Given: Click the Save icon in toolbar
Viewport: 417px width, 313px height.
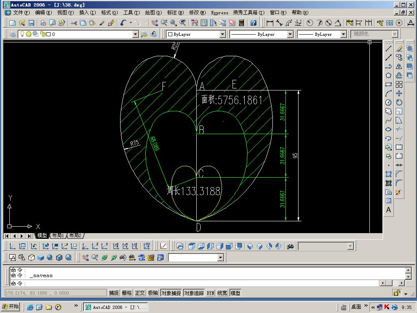Looking at the screenshot, I should click(x=31, y=23).
